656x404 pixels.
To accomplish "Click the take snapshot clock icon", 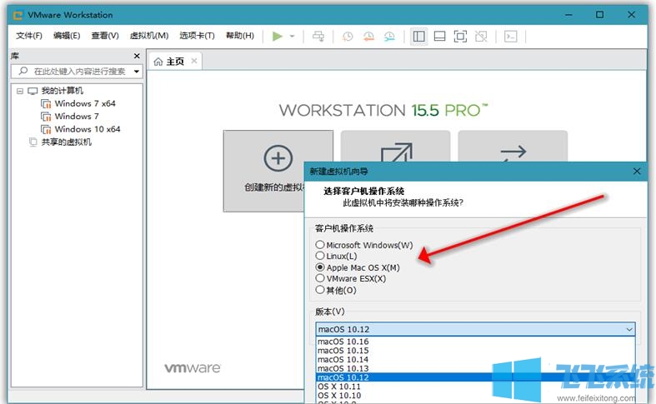I will pos(348,37).
